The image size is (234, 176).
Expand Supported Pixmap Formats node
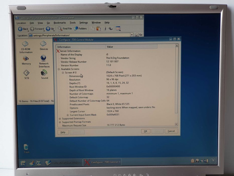tap(60, 122)
